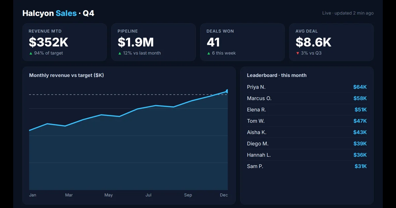Click the 'Leaderboard · this month' heading
The height and width of the screenshot is (208, 396).
coord(277,75)
